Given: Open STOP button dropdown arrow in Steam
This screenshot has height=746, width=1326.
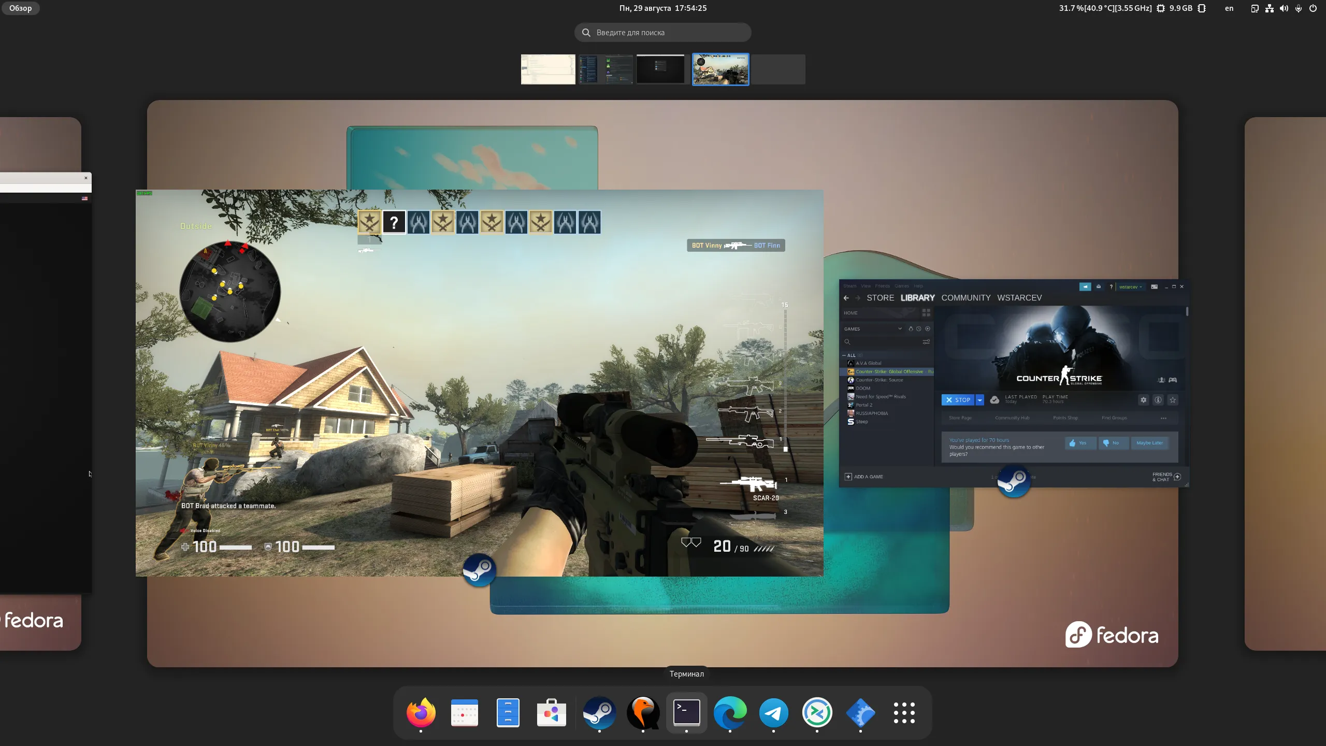Looking at the screenshot, I should [980, 400].
